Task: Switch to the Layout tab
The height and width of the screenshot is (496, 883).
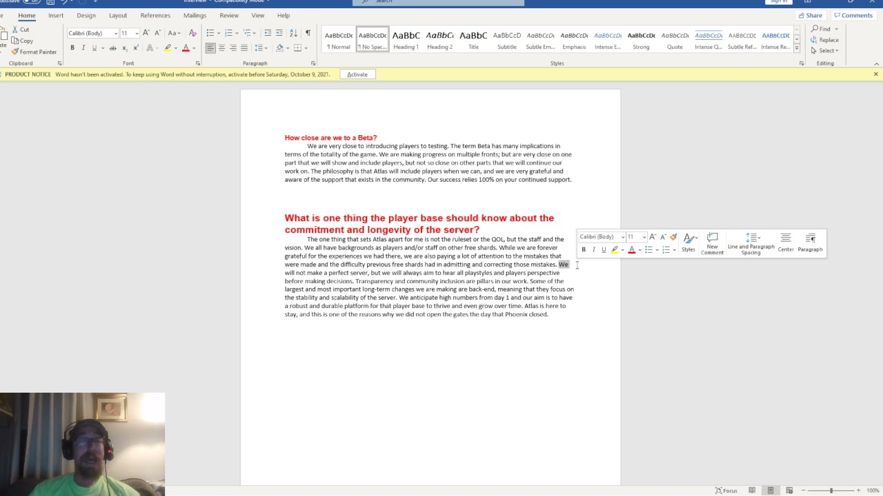Action: tap(118, 15)
